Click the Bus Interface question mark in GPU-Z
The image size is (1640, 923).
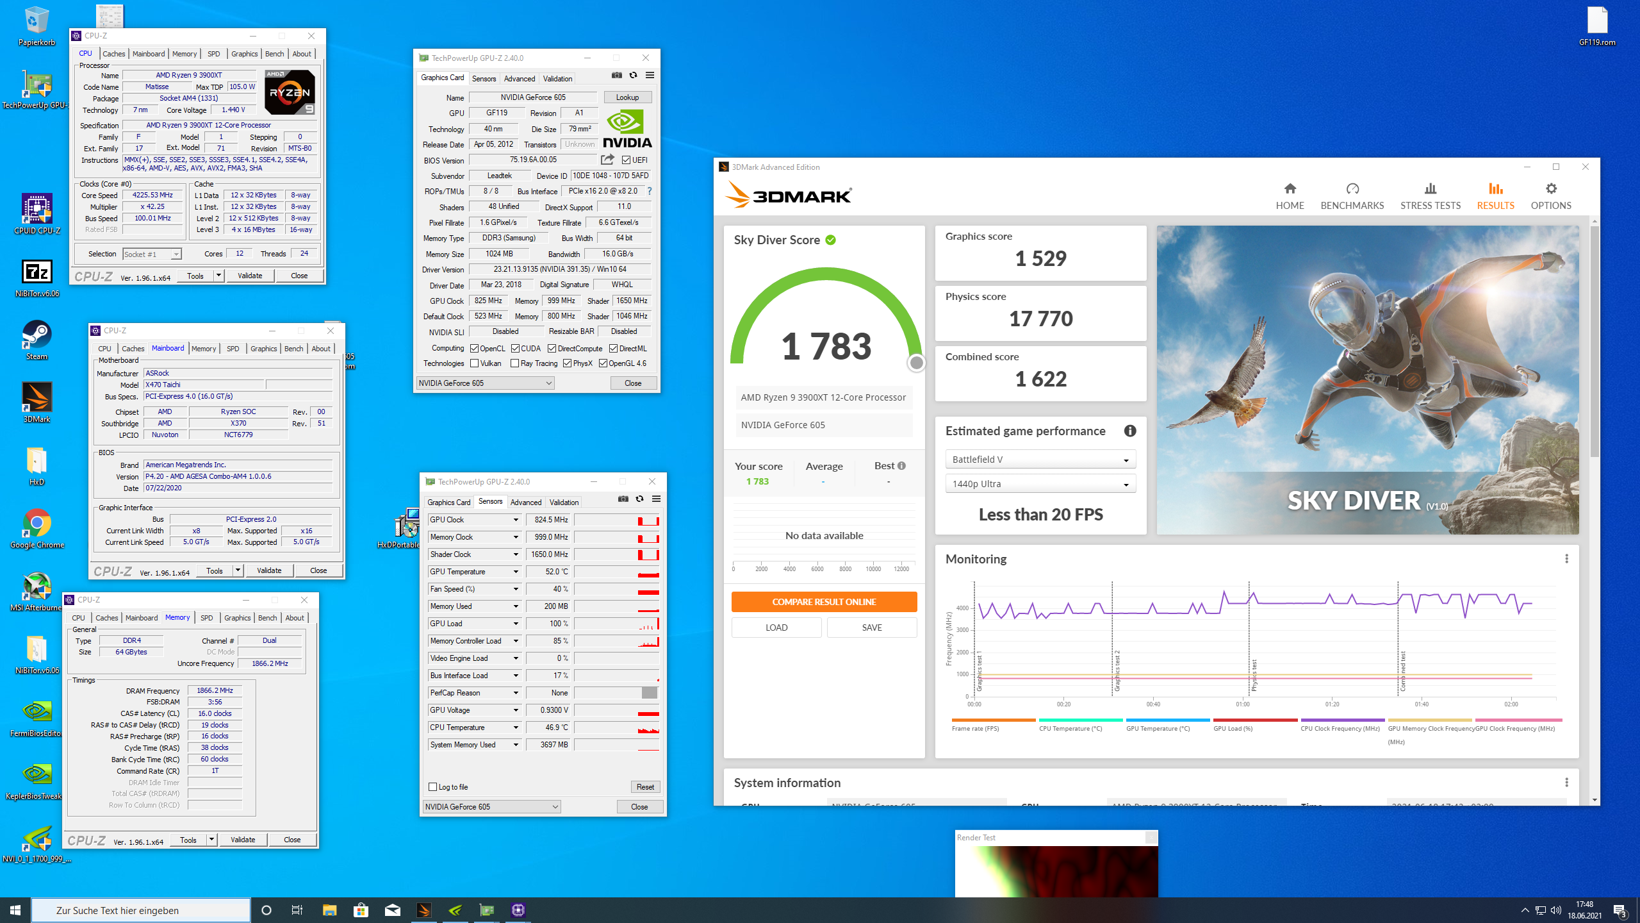(x=650, y=191)
